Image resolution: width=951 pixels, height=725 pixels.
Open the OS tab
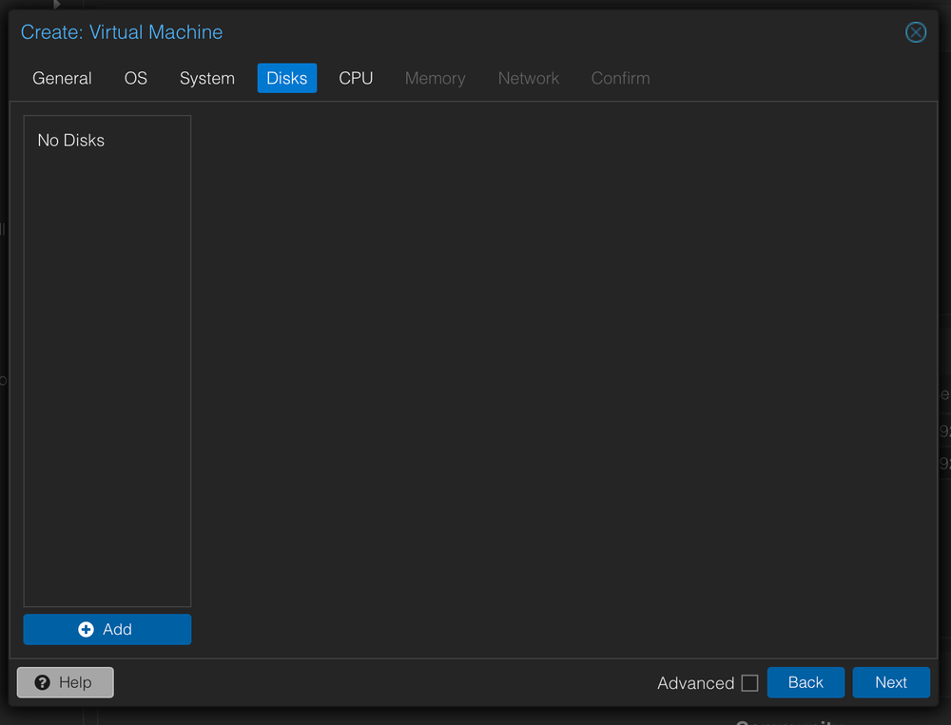(135, 78)
